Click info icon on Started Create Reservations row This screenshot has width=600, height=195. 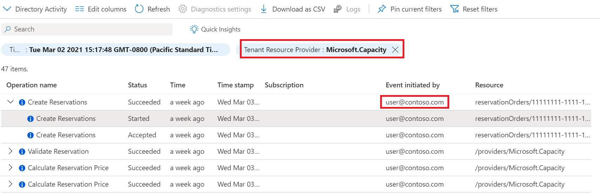tap(31, 119)
